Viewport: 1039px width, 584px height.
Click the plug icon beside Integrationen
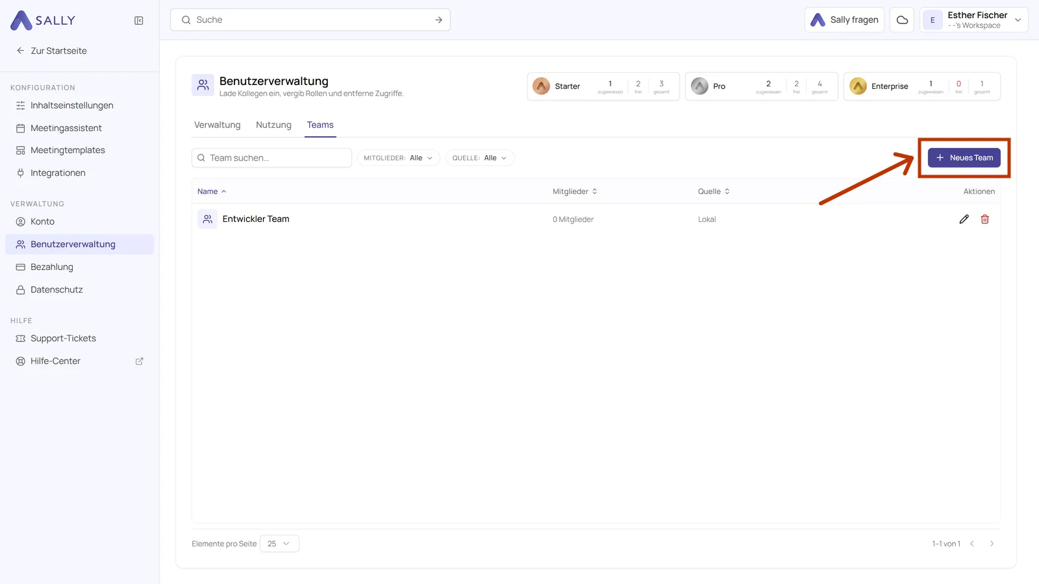click(x=20, y=173)
